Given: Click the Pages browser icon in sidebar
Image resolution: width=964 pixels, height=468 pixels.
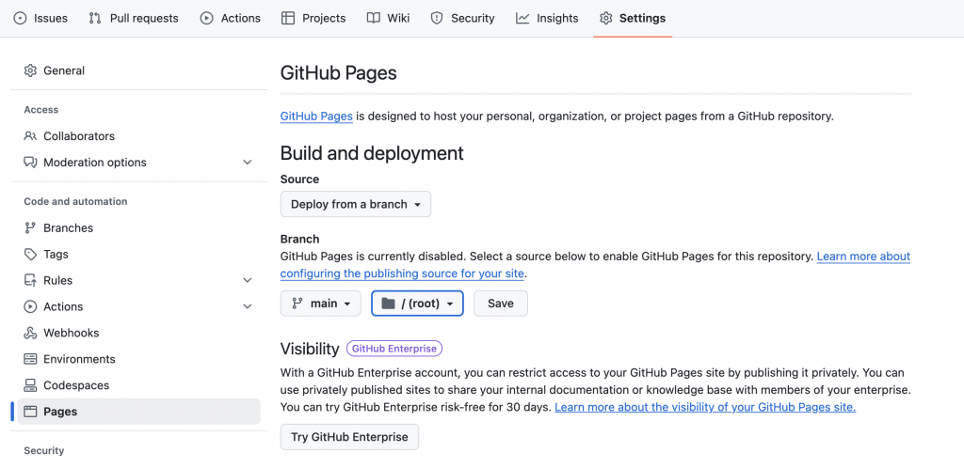Looking at the screenshot, I should tap(30, 412).
